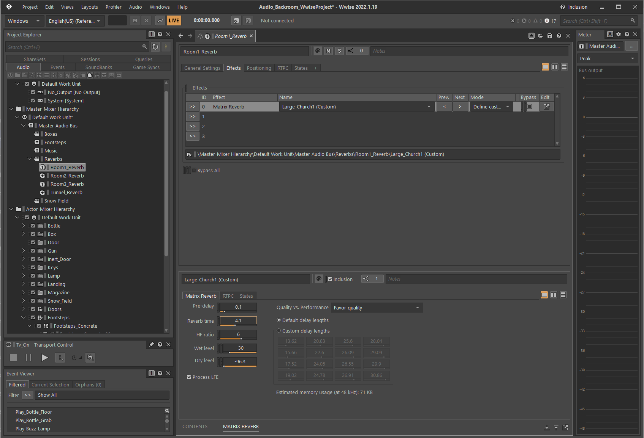The image size is (644, 438).
Task: Open the Profiler menu
Action: coord(113,7)
